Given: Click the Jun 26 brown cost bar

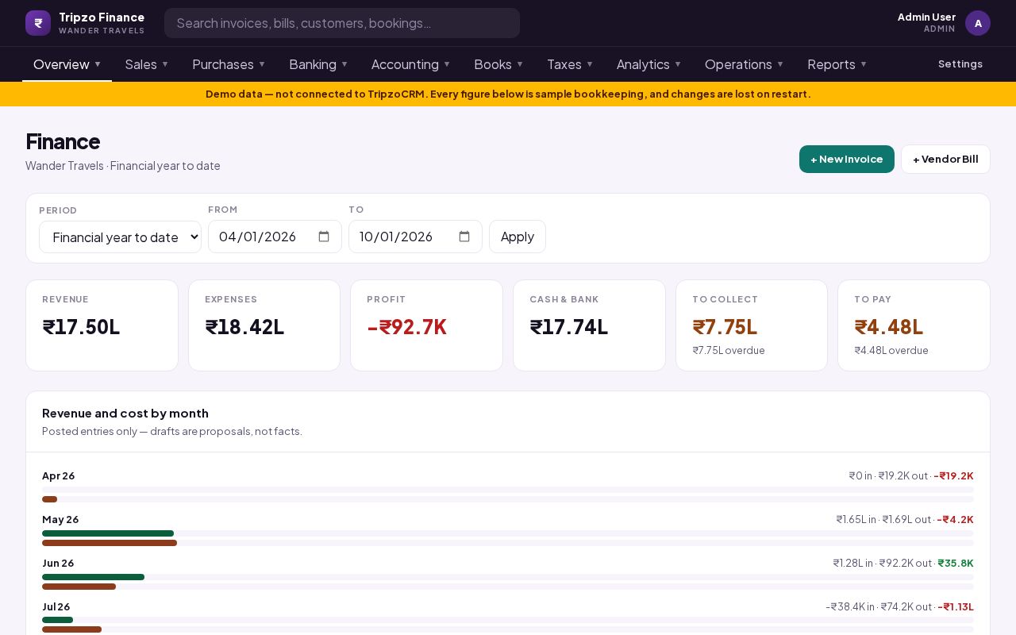Looking at the screenshot, I should tap(79, 587).
